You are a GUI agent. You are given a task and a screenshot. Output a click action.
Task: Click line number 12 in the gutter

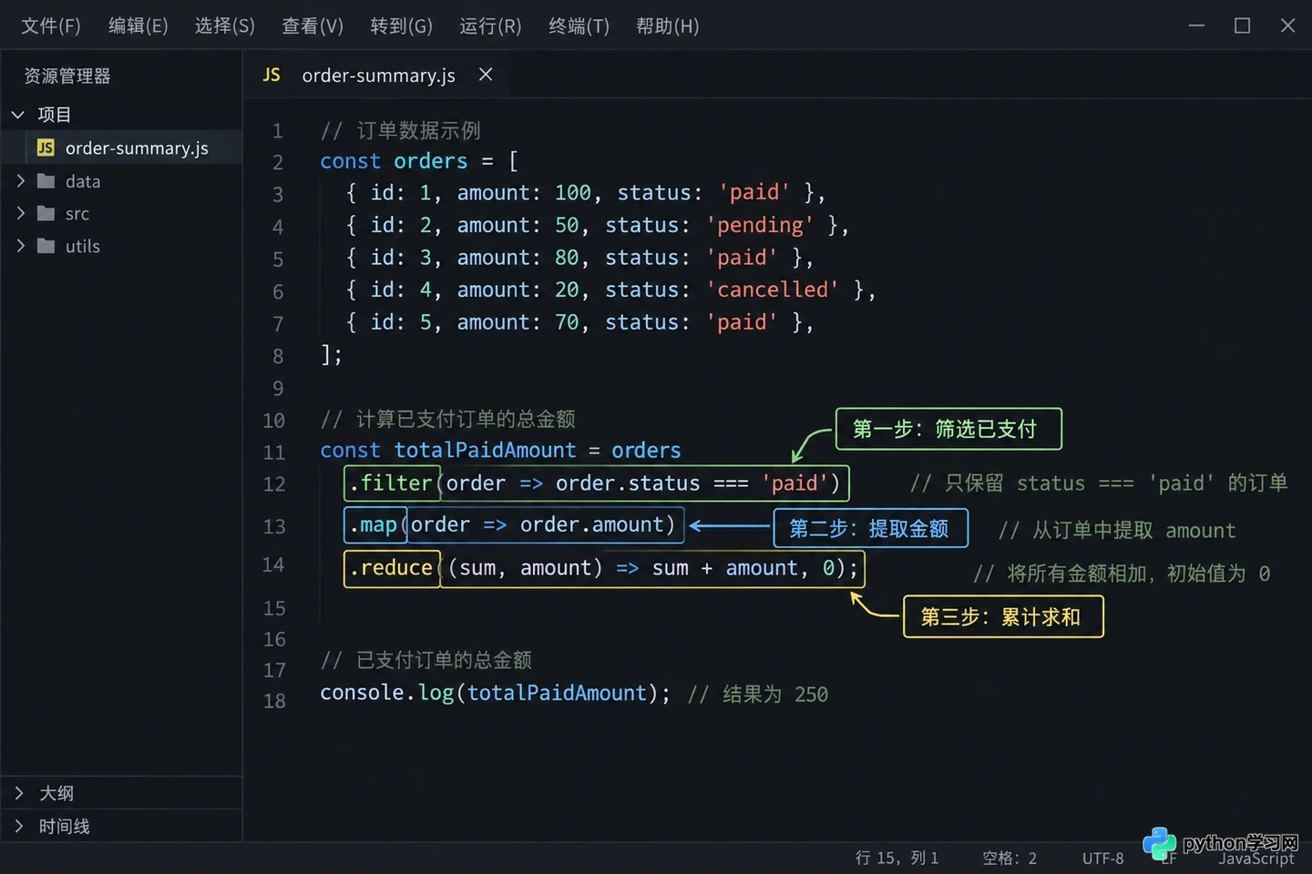[274, 484]
